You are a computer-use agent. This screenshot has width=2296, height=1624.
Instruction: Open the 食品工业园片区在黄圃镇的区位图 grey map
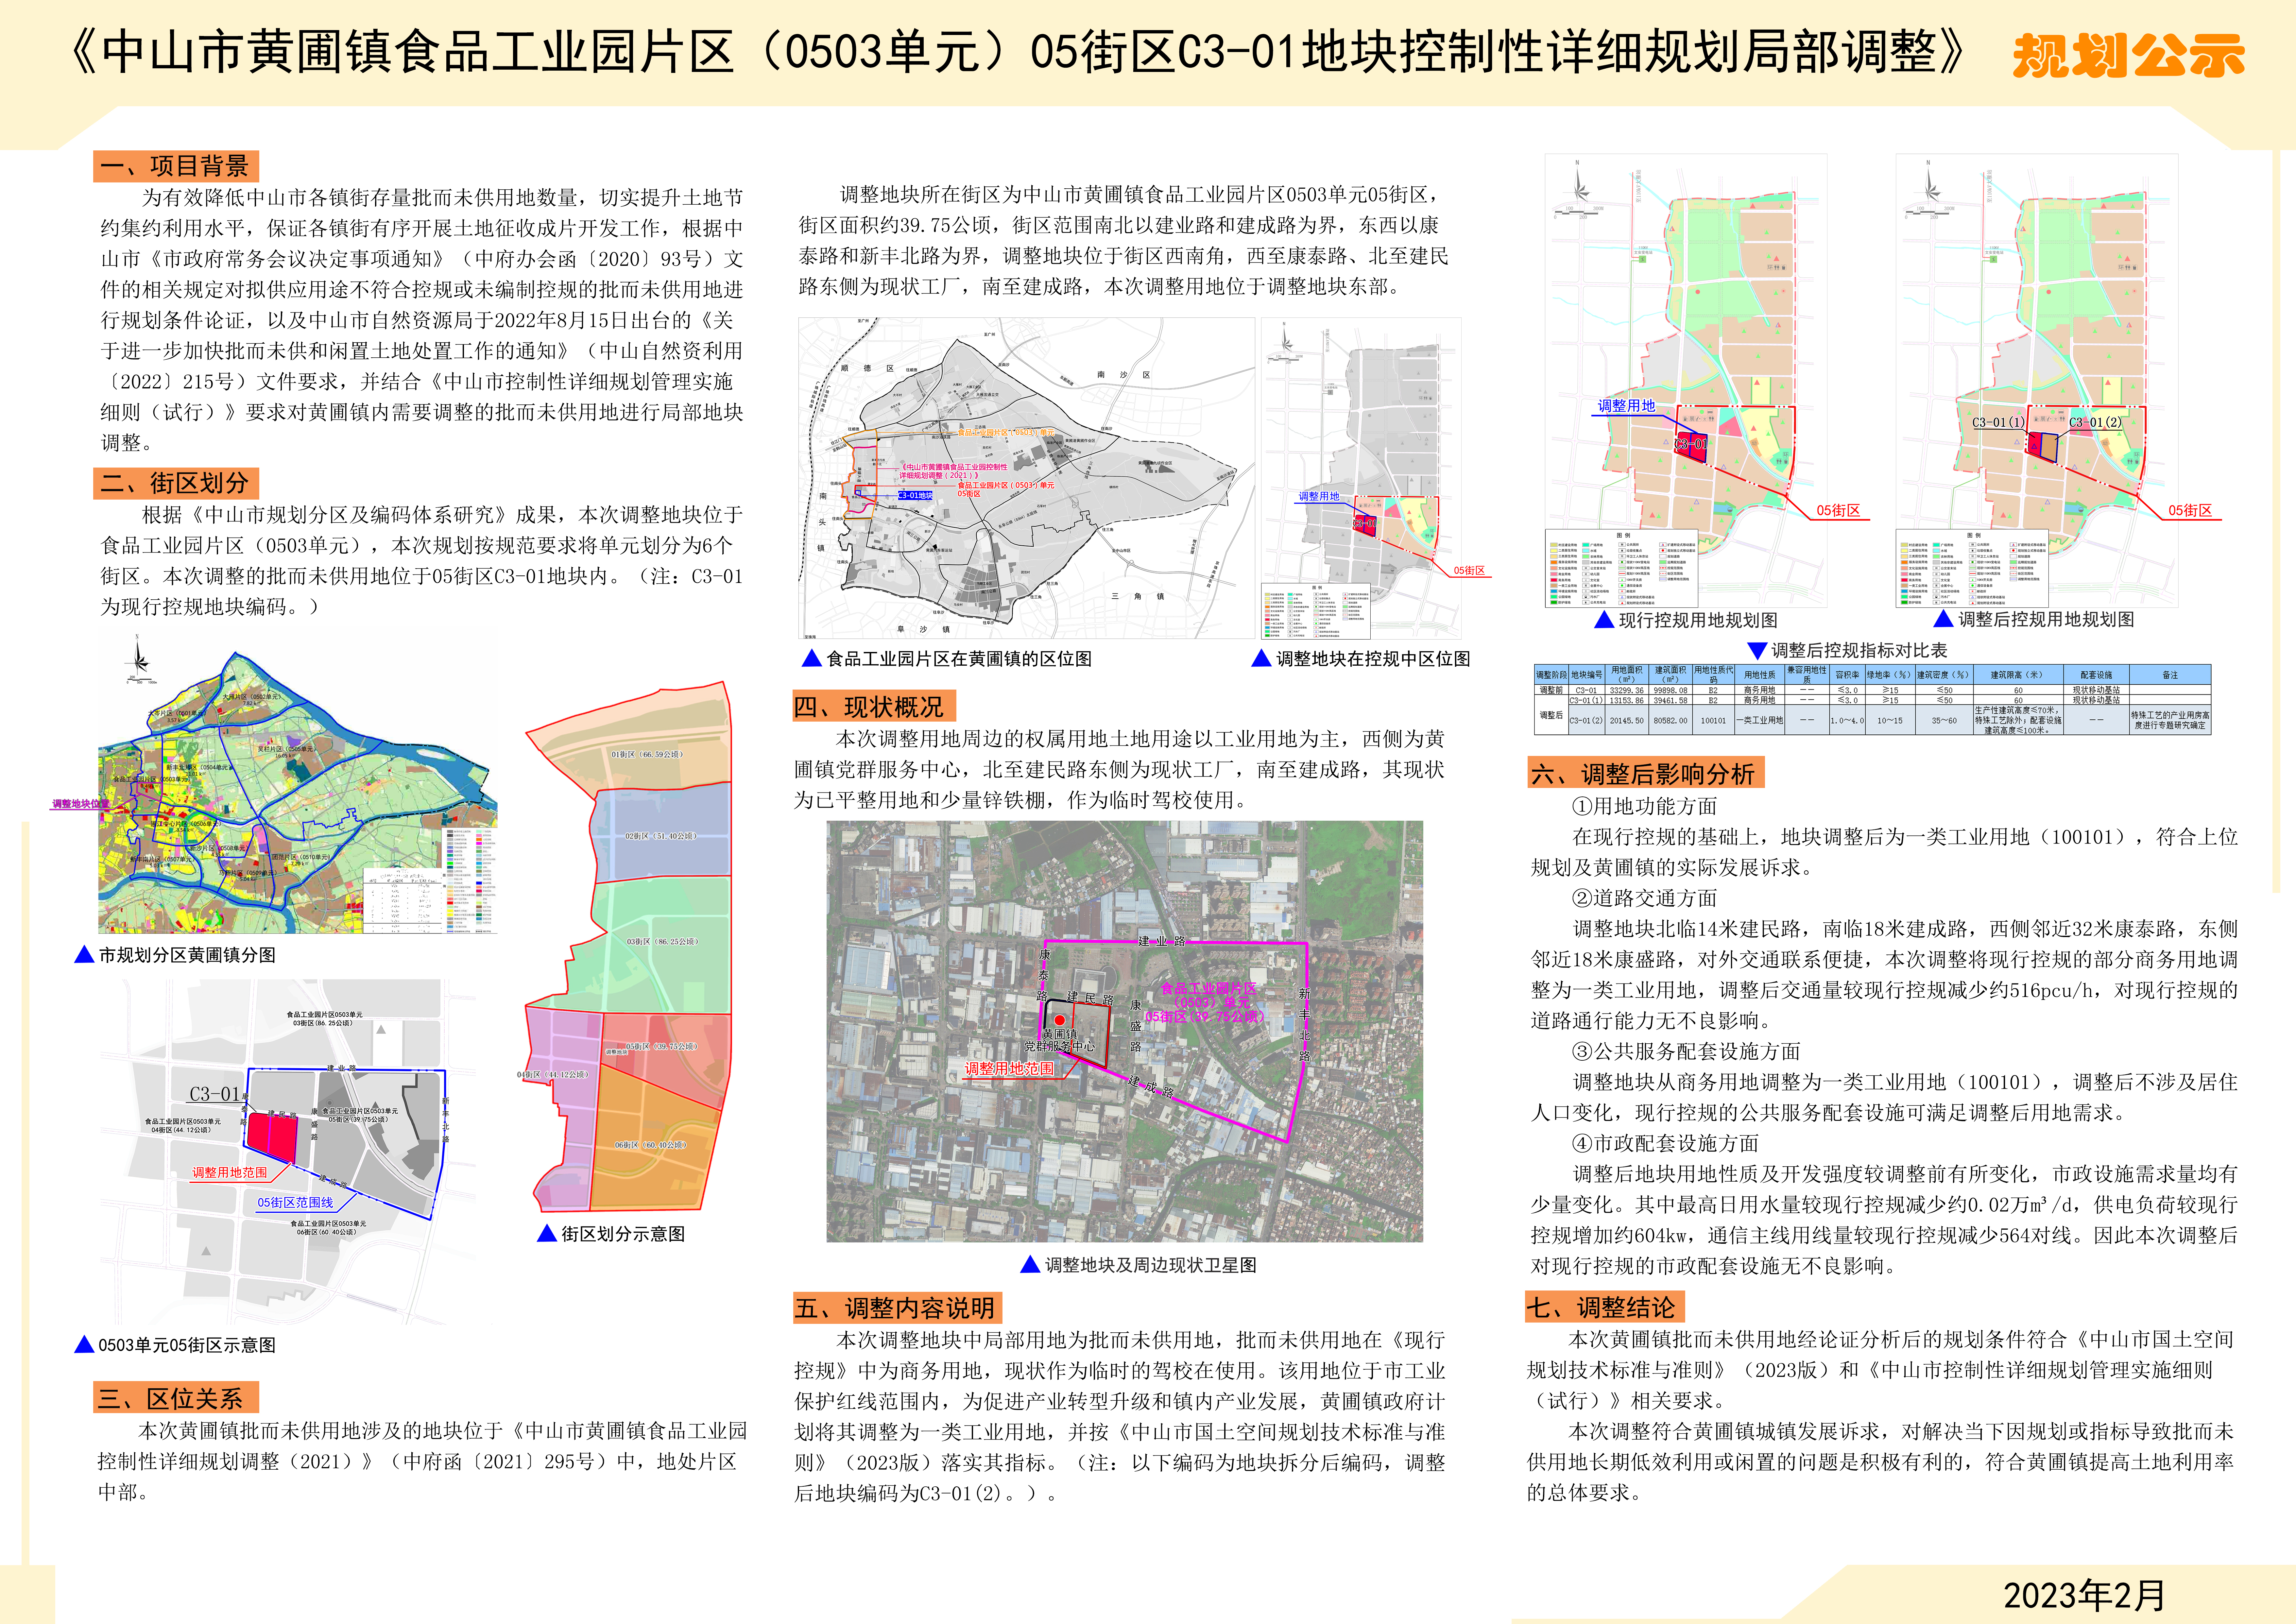1026,478
